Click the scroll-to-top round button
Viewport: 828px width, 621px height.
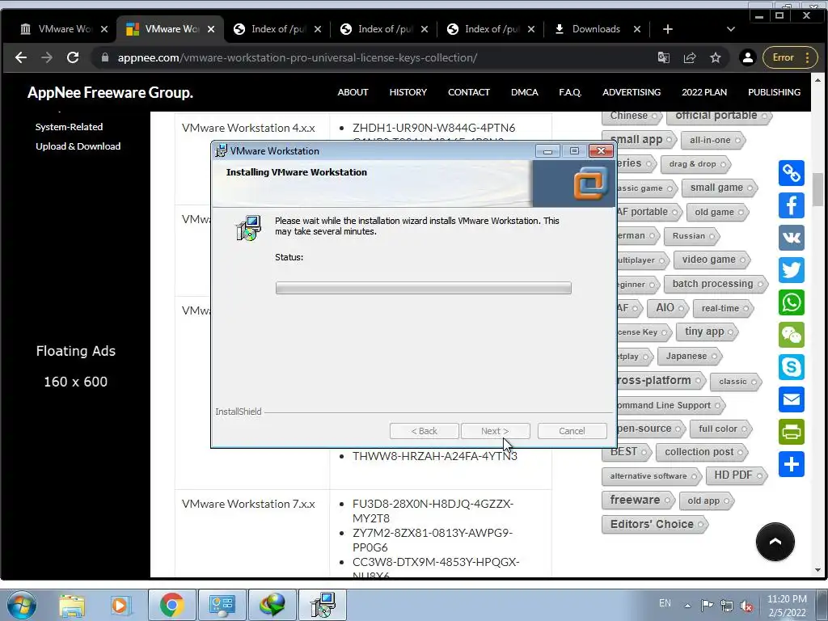(775, 542)
